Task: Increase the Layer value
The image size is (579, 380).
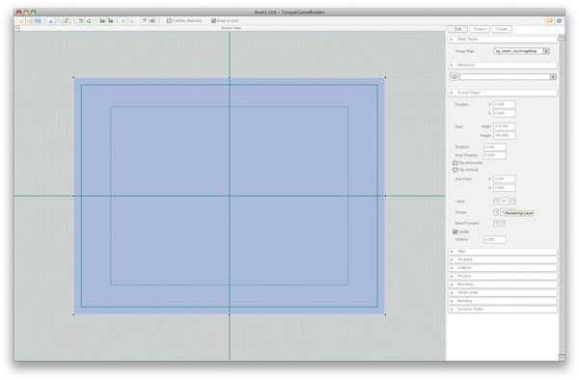Action: pos(513,201)
